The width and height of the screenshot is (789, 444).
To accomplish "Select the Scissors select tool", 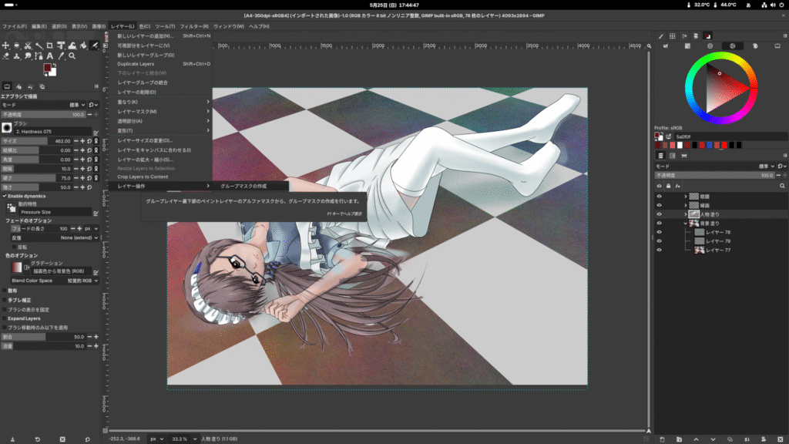I will pyautogui.click(x=28, y=45).
